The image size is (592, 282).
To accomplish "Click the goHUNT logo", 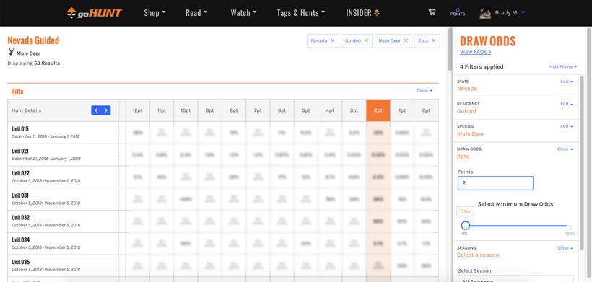I will (95, 13).
